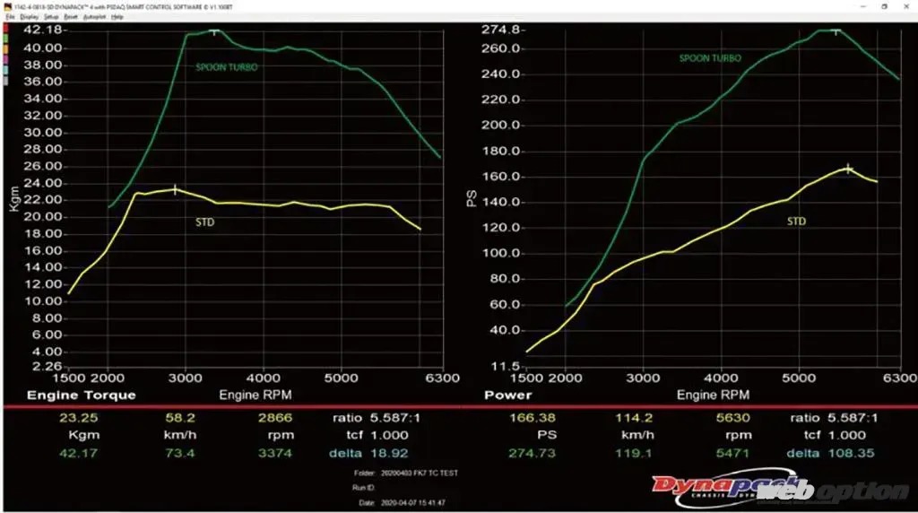Open the Autopilot menu
This screenshot has height=513, width=918.
coord(93,17)
